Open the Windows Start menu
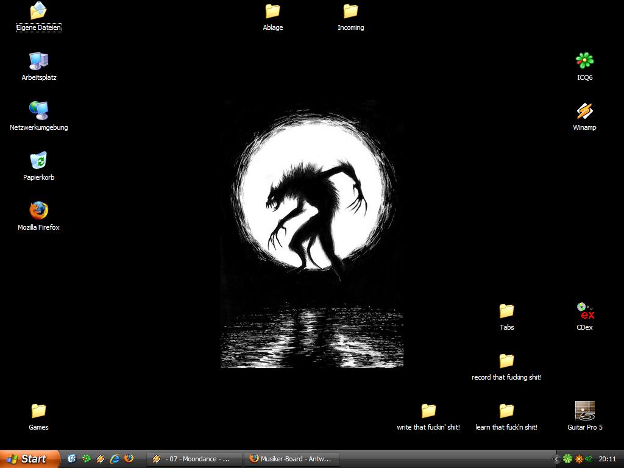This screenshot has height=468, width=624. [x=30, y=459]
